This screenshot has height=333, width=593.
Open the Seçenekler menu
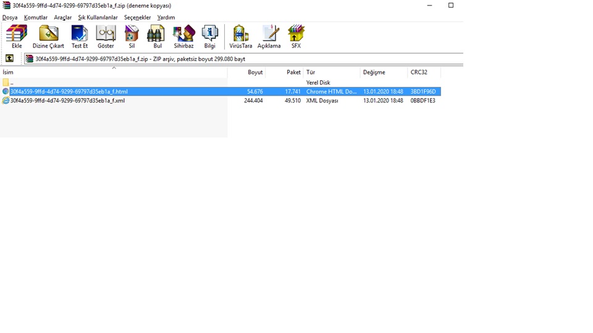(x=137, y=17)
